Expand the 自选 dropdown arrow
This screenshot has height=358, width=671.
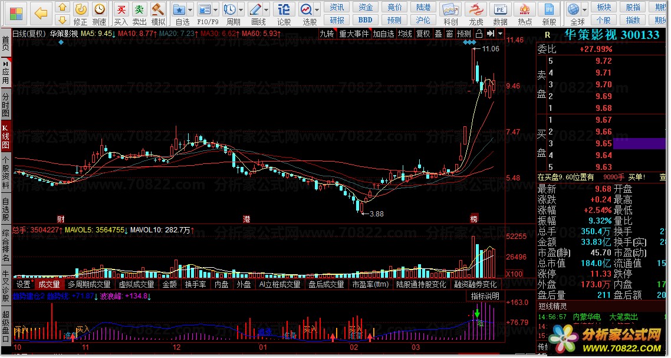190,9
